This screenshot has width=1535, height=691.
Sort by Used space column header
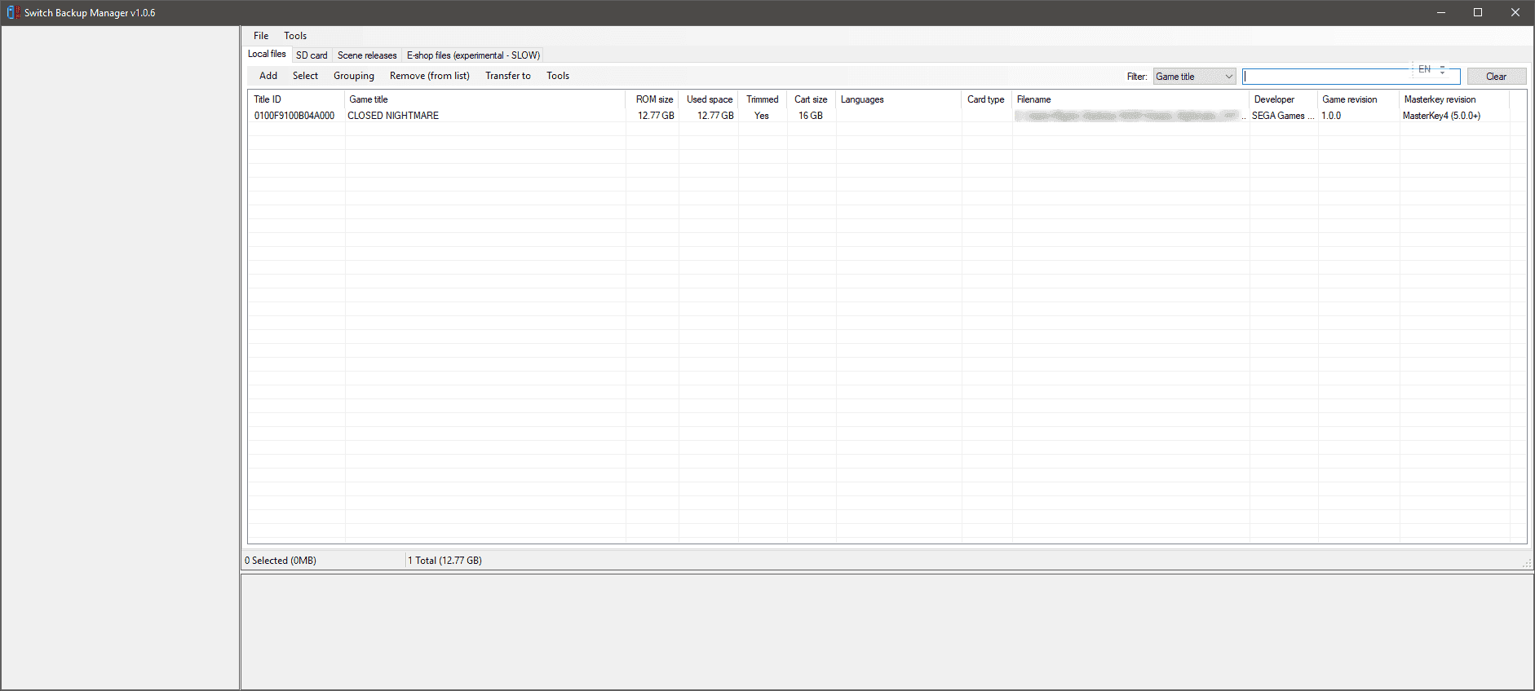pos(709,99)
